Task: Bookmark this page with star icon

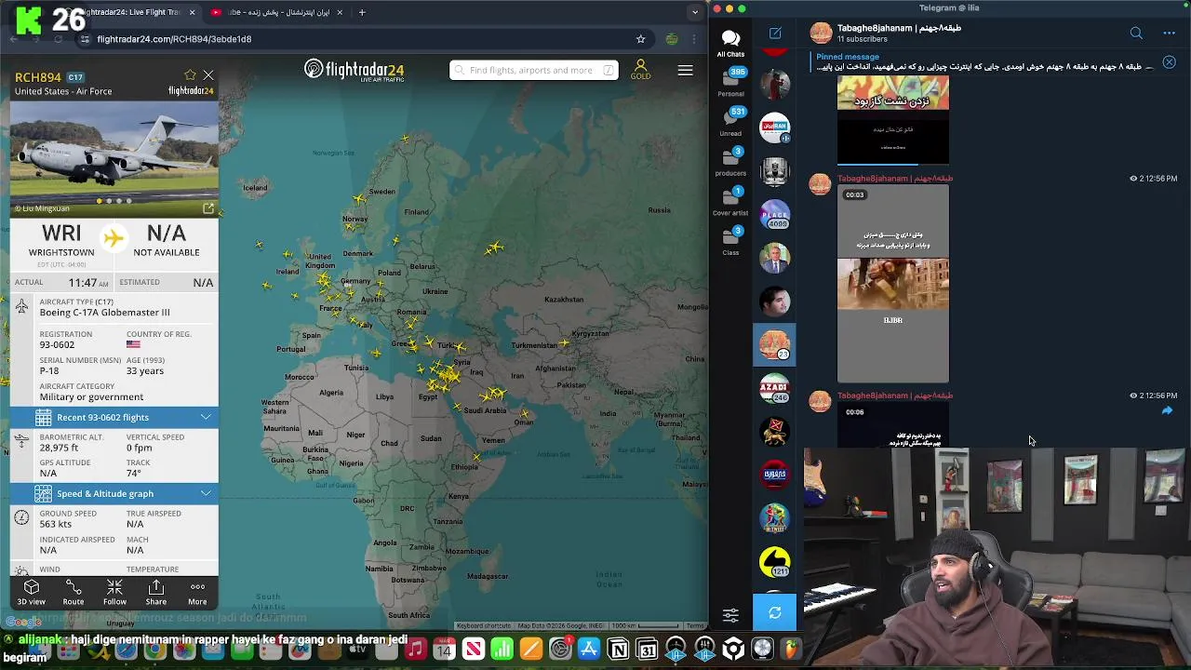Action: (x=640, y=39)
